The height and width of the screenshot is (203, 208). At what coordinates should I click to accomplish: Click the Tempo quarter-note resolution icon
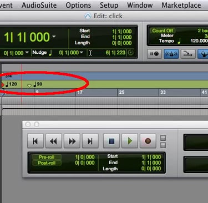click(179, 41)
